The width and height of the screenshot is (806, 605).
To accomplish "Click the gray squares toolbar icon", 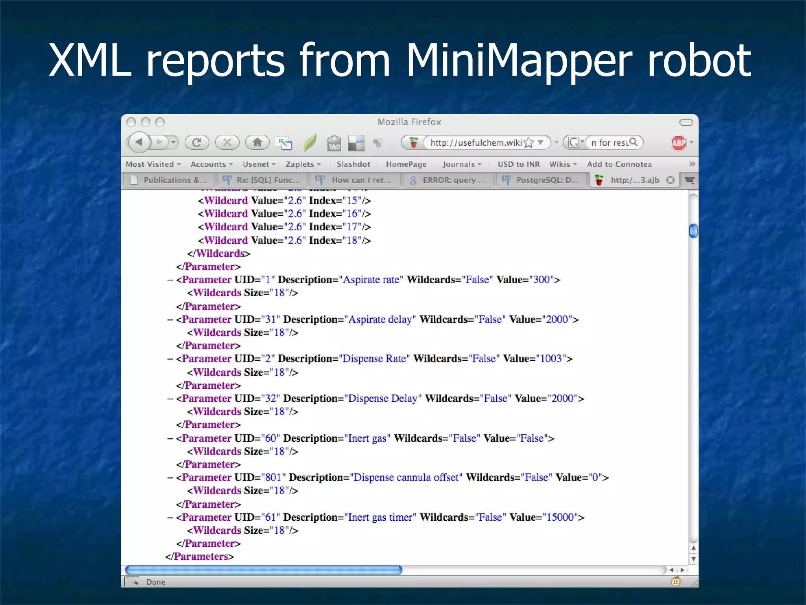I will coord(356,143).
